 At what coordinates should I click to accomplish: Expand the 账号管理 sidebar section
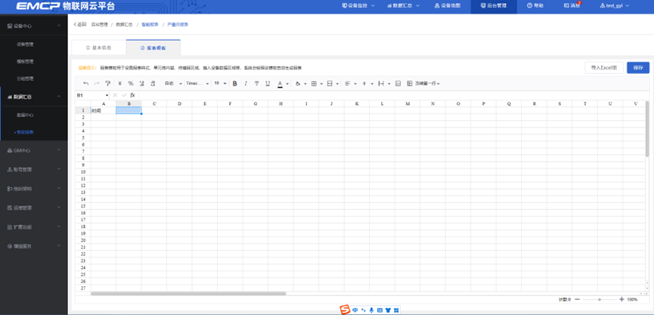point(34,169)
